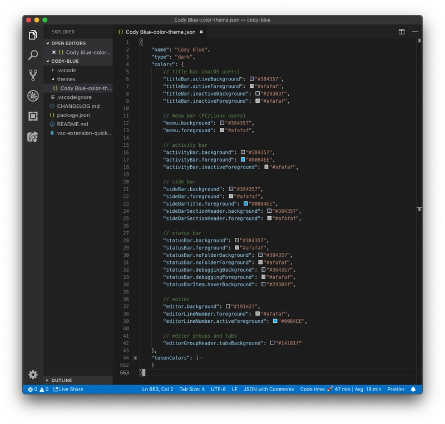Open the editor More Actions menu
This screenshot has height=424, width=445.
coord(415,32)
